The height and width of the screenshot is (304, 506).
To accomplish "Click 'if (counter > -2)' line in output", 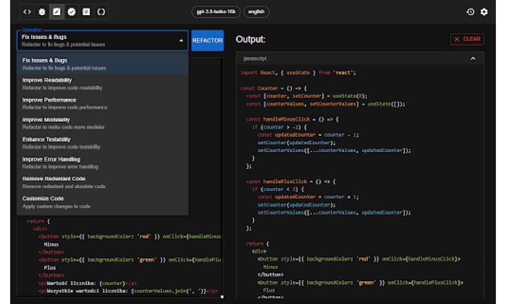I will click(x=279, y=127).
